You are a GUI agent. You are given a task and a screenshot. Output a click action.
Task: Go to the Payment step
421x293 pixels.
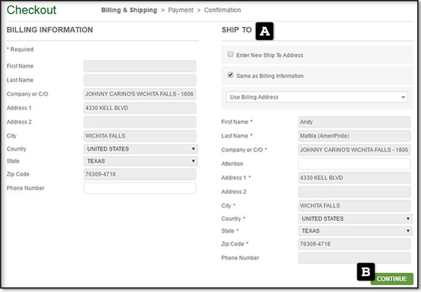pos(180,11)
